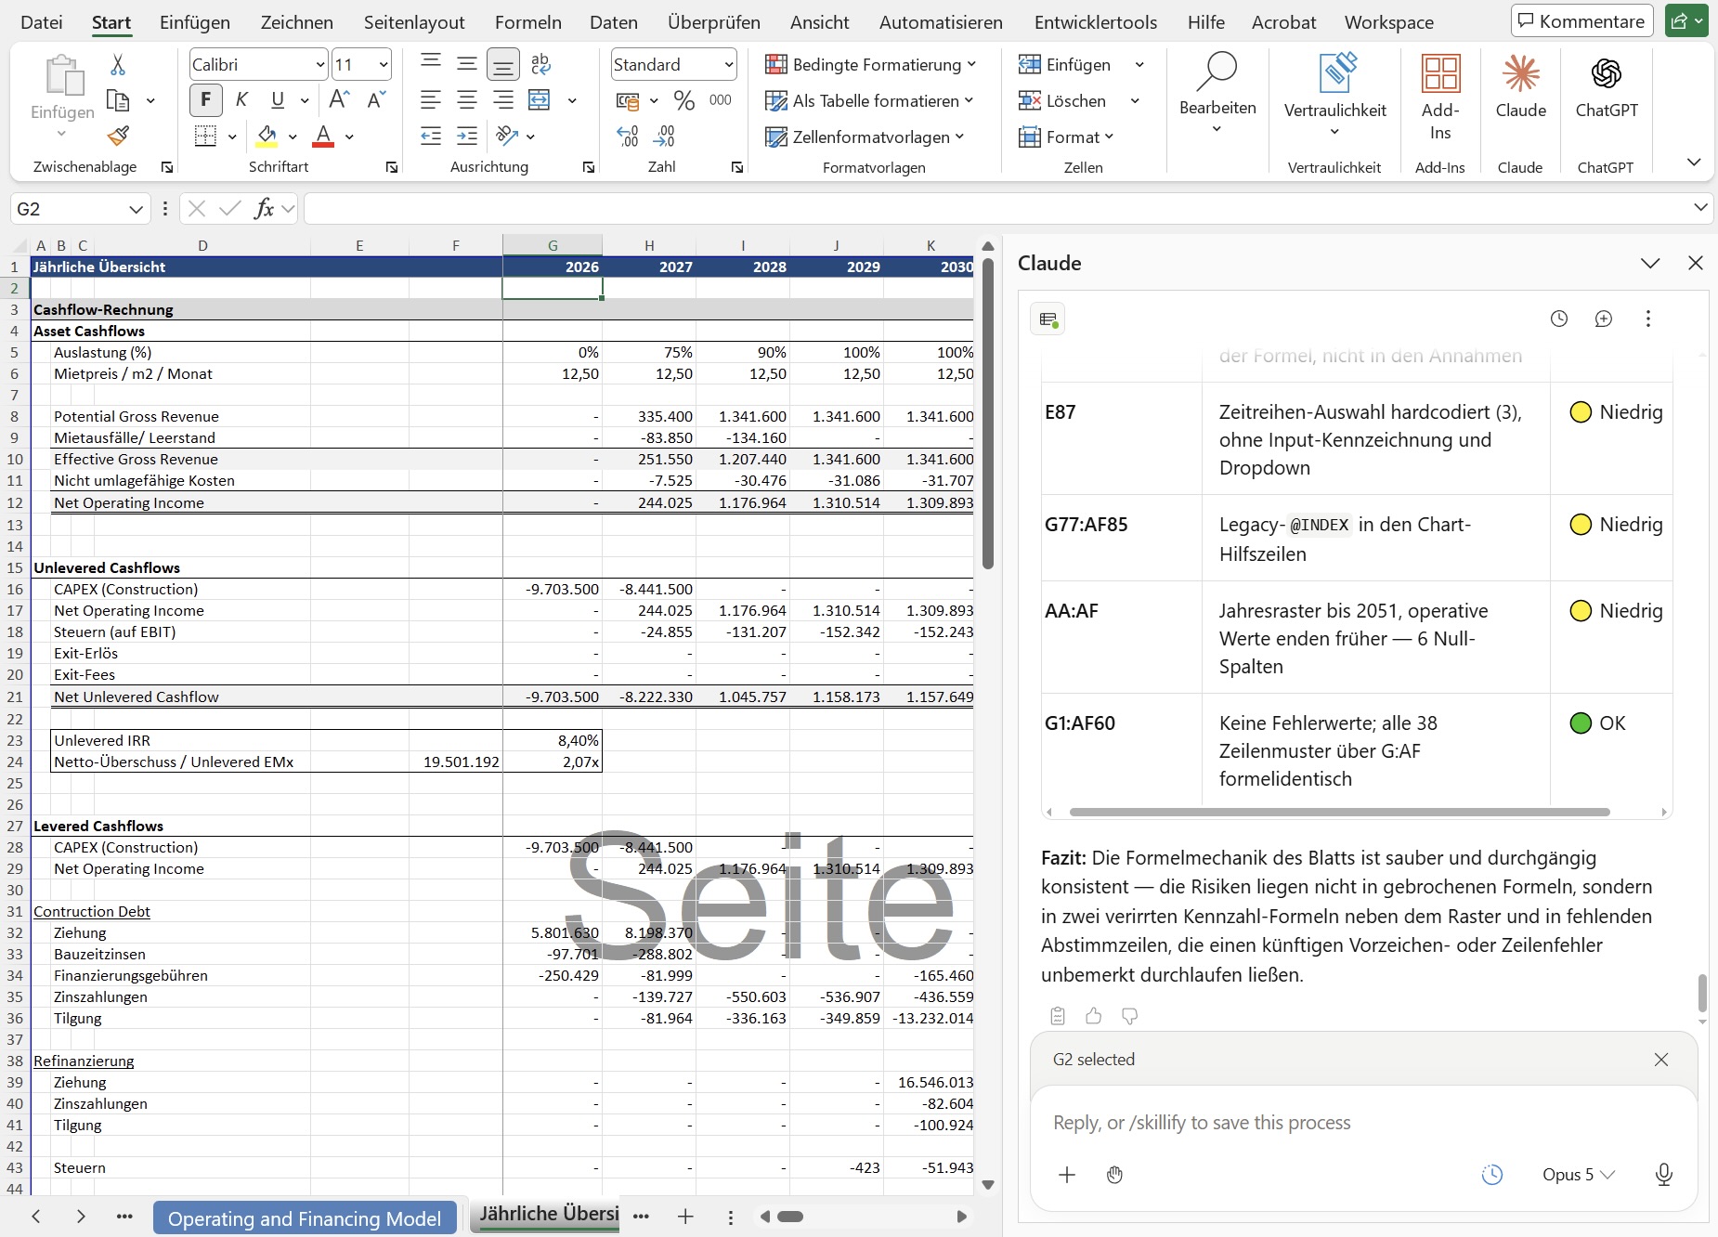Viewport: 1718px width, 1237px height.
Task: Click the Copy icon in the clipboard group
Action: point(118,100)
